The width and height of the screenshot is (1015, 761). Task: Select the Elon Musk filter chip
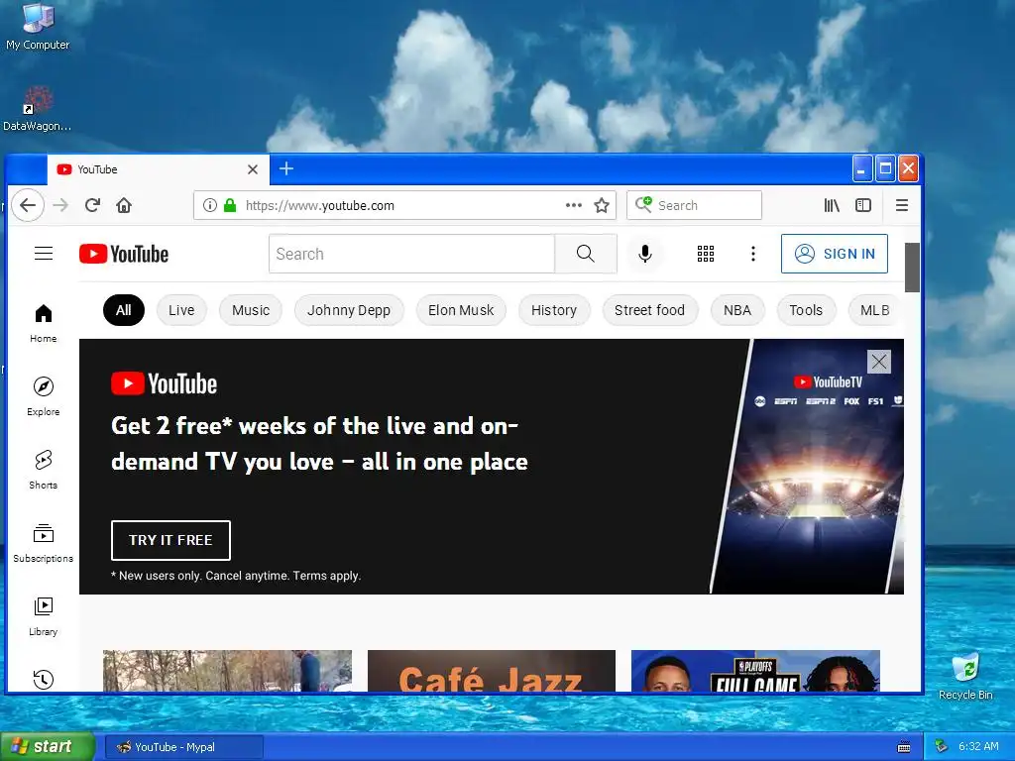coord(461,310)
